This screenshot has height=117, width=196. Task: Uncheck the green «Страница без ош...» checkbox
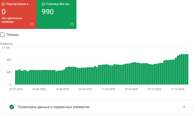(43, 4)
